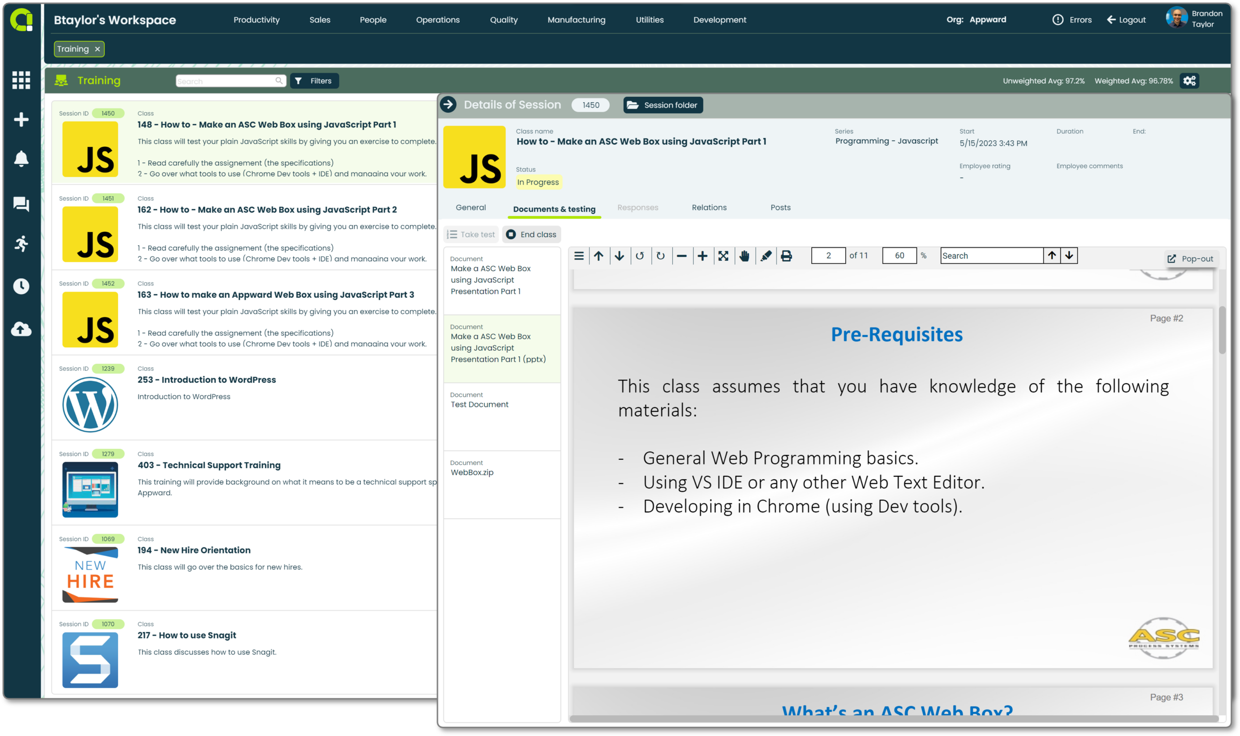Open the Productivity menu
The height and width of the screenshot is (736, 1240).
click(x=256, y=20)
